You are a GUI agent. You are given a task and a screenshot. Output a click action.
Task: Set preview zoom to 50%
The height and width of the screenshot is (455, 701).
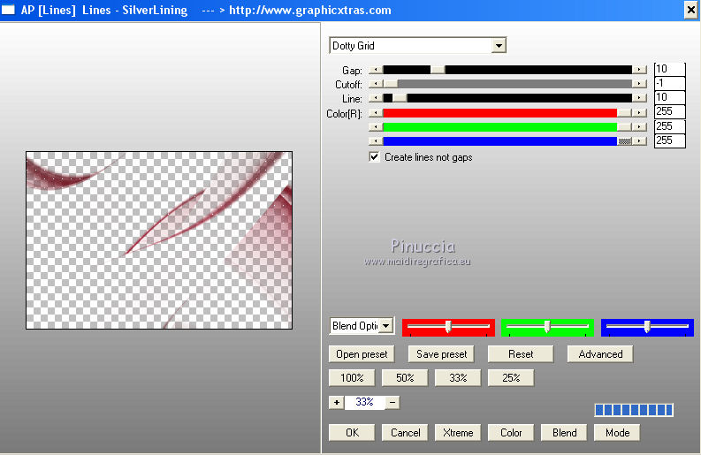click(x=405, y=377)
